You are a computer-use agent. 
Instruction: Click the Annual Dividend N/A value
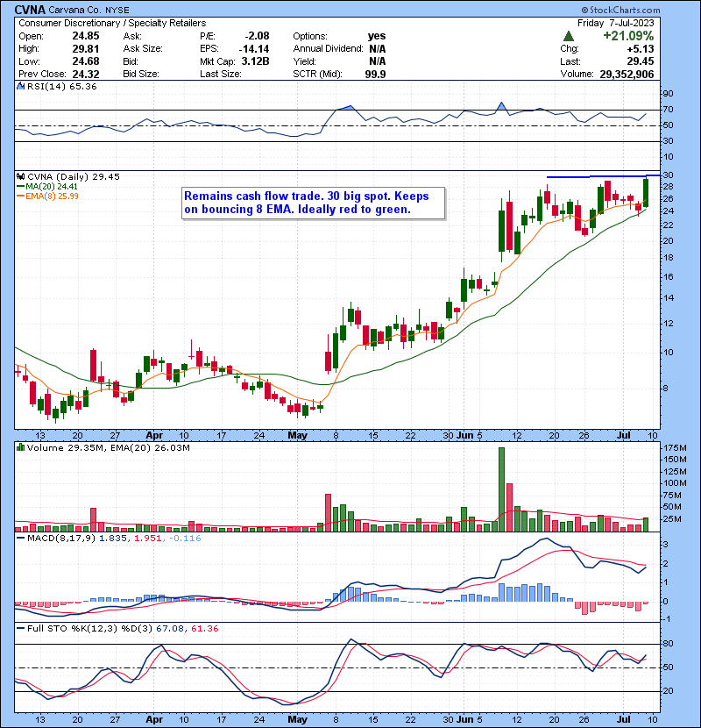[377, 48]
